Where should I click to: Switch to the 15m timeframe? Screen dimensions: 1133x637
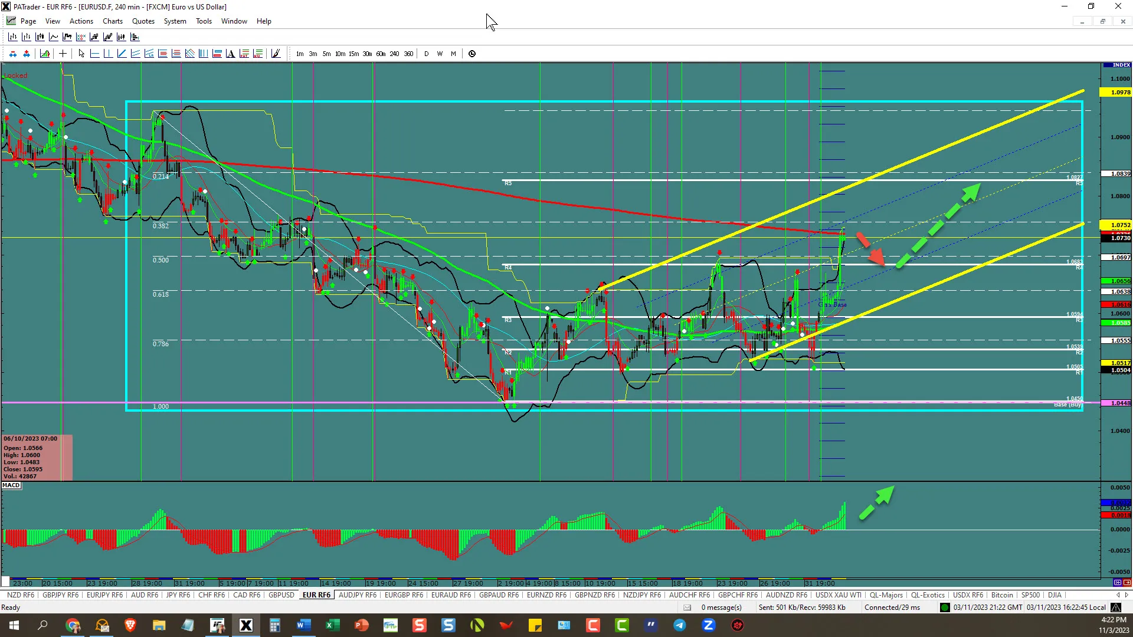tap(353, 54)
